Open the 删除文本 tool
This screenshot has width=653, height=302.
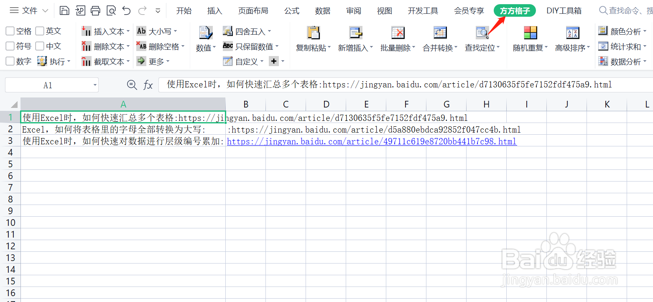click(105, 46)
